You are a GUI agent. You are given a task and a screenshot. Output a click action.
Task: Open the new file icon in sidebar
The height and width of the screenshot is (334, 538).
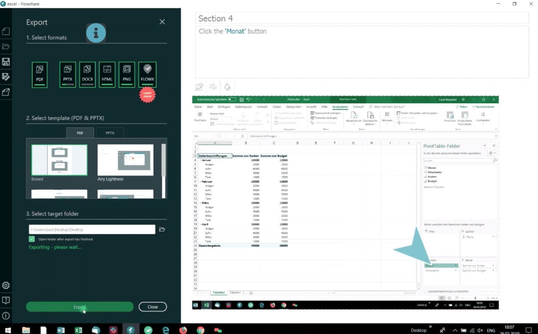coord(6,31)
